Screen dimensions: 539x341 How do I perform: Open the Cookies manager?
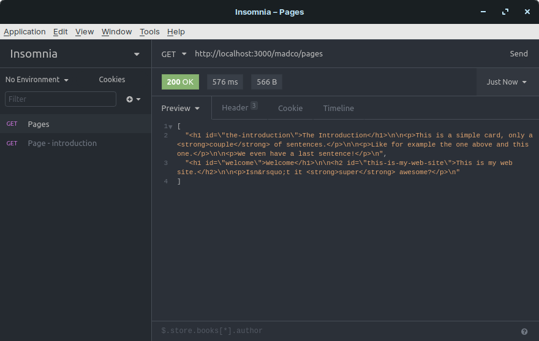[112, 80]
